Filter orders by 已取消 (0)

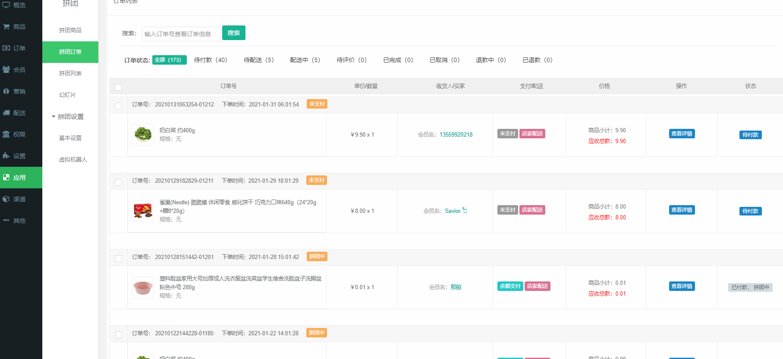(445, 60)
